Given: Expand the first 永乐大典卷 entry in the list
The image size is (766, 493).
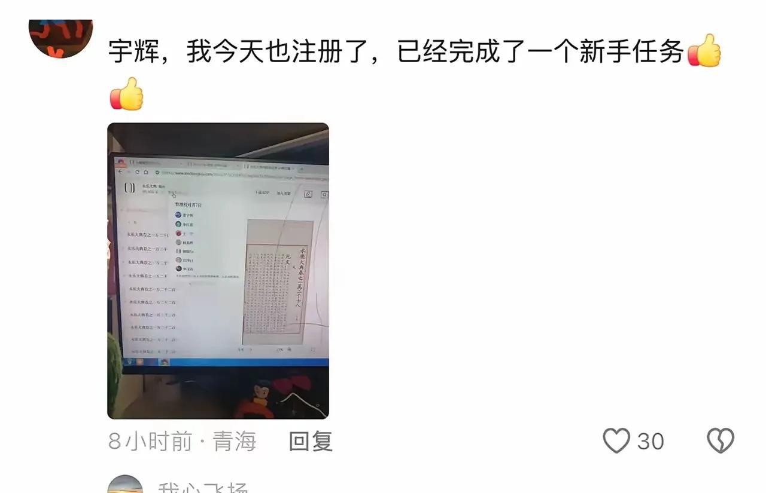Looking at the screenshot, I should [148, 235].
